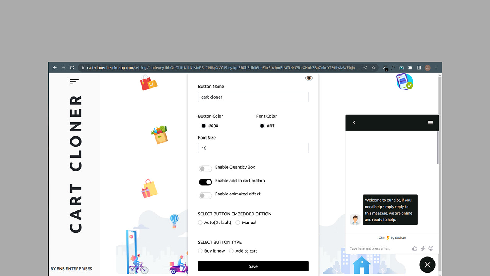Select the Buy it now button type

(200, 251)
